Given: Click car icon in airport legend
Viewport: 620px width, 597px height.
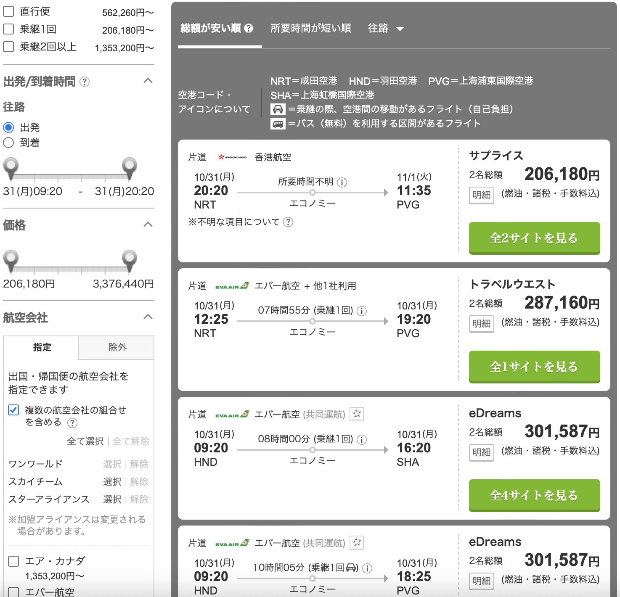Looking at the screenshot, I should tap(278, 109).
